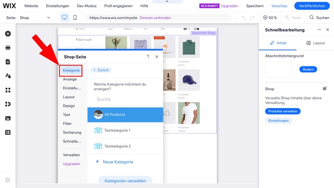The image size is (334, 188).
Task: Open more options in Schnellbearbeitung panel
Action: (x=319, y=30)
